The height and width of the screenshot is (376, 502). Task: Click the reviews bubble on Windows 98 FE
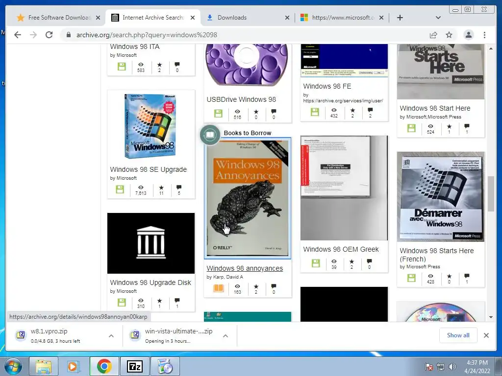click(x=371, y=110)
